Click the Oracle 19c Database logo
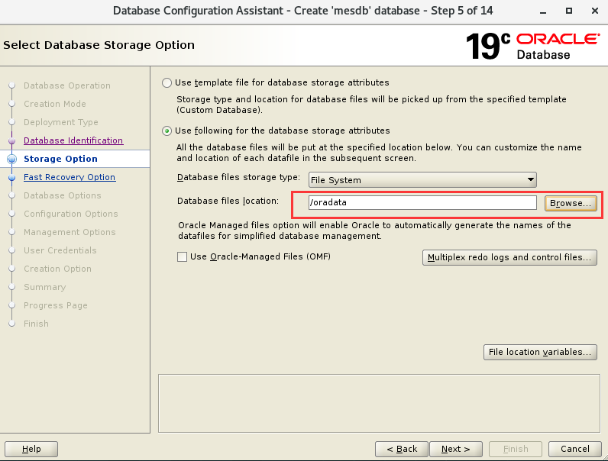Screen dimensions: 608x461 [532, 46]
